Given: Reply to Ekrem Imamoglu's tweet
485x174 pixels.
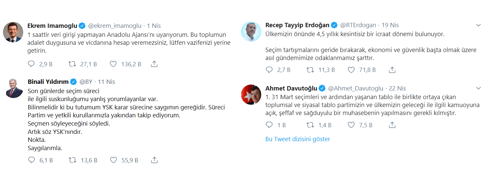Looking at the screenshot, I should (32, 64).
